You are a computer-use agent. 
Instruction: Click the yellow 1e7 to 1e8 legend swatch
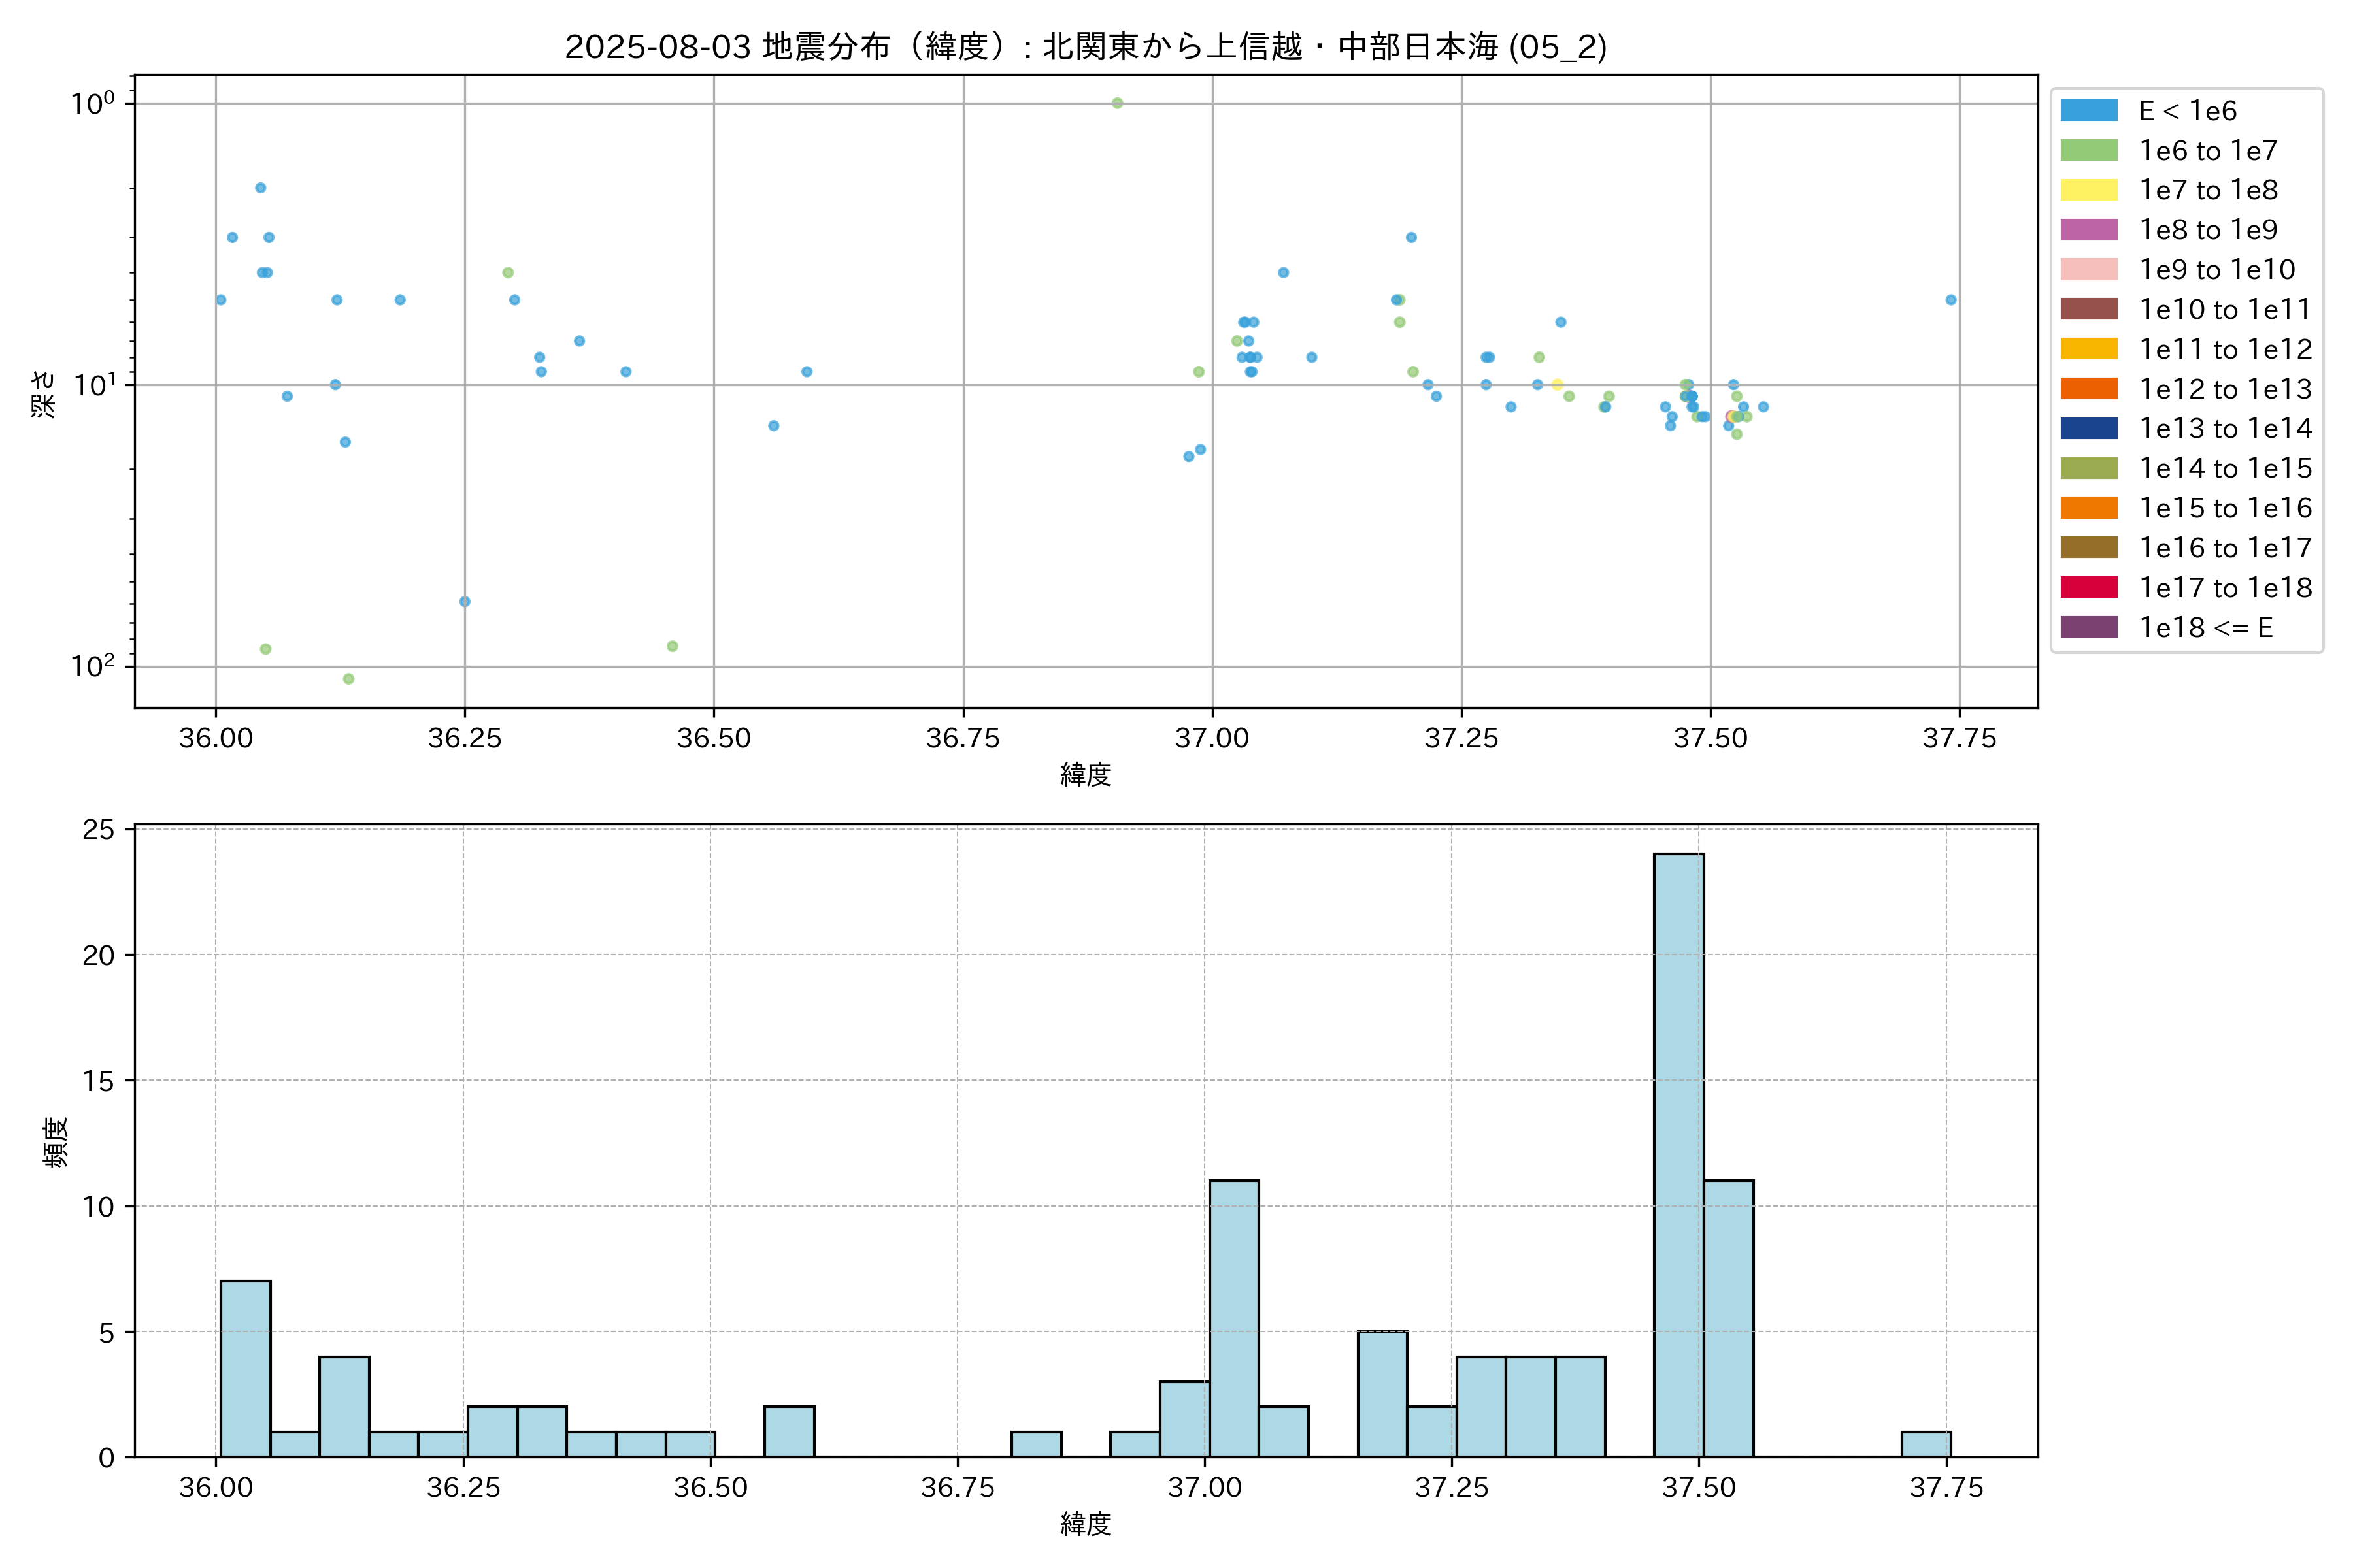click(2089, 190)
